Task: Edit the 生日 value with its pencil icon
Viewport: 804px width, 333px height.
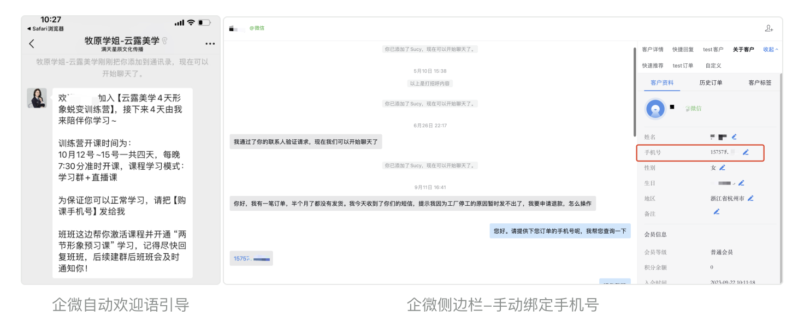Action: (741, 183)
